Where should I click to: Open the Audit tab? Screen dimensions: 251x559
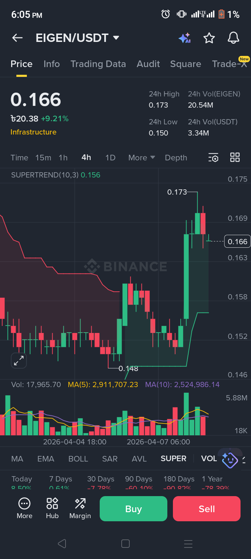[149, 64]
